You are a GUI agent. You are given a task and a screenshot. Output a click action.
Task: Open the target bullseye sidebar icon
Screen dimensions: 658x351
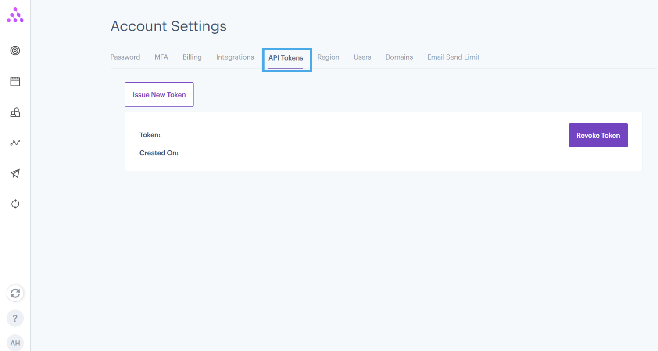(15, 50)
